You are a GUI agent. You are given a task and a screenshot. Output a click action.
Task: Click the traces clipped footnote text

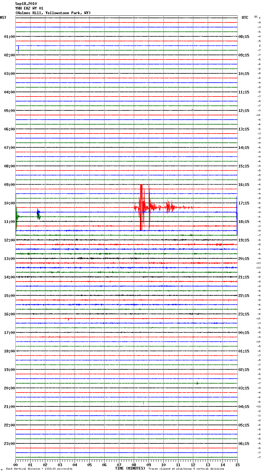click(186, 469)
